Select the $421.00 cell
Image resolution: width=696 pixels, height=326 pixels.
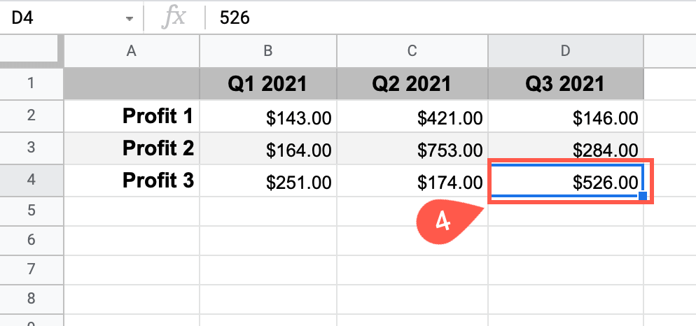click(x=412, y=116)
